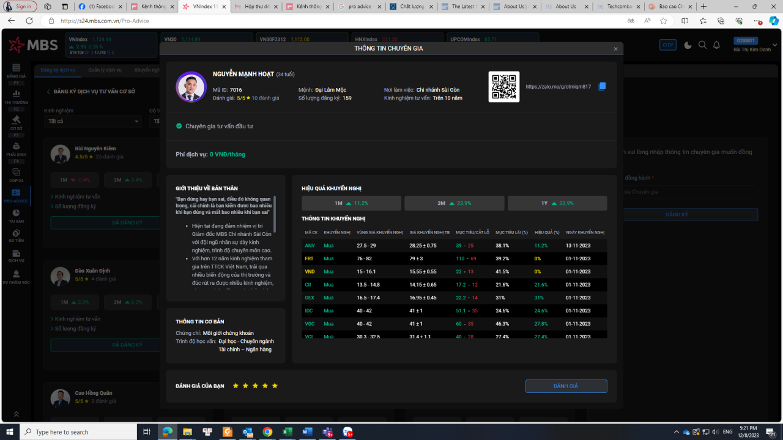Expand Số lượng đăng ký under Đào Xuân Định
The image size is (783, 440).
(73, 329)
